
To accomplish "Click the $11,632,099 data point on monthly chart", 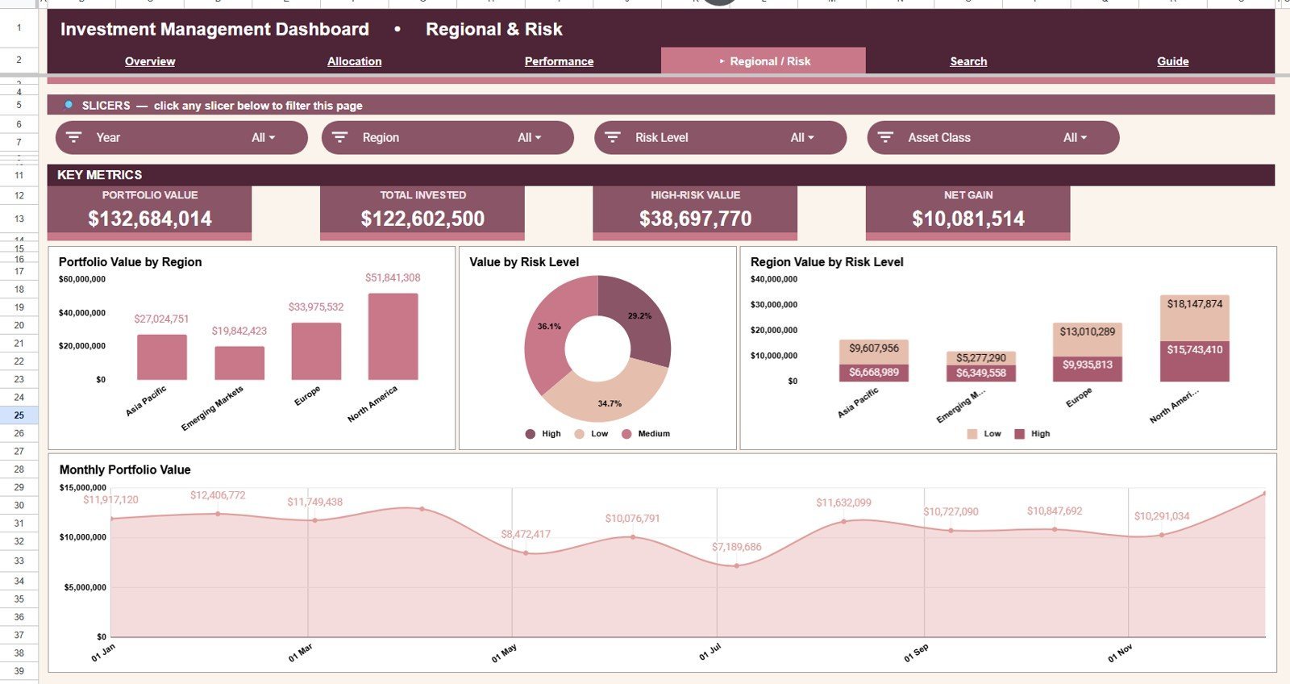I will pyautogui.click(x=843, y=522).
